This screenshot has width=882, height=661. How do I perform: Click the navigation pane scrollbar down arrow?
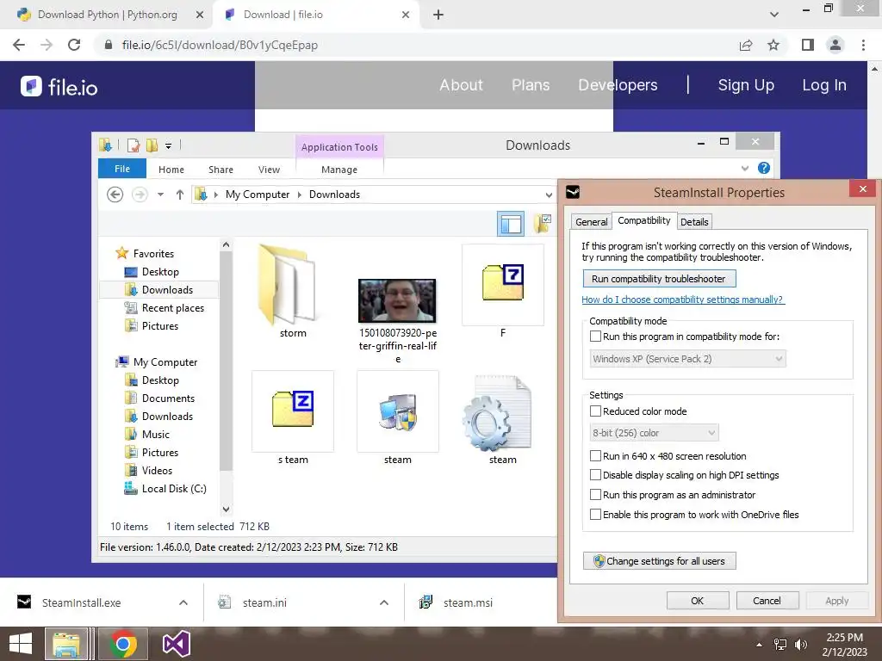tap(227, 510)
